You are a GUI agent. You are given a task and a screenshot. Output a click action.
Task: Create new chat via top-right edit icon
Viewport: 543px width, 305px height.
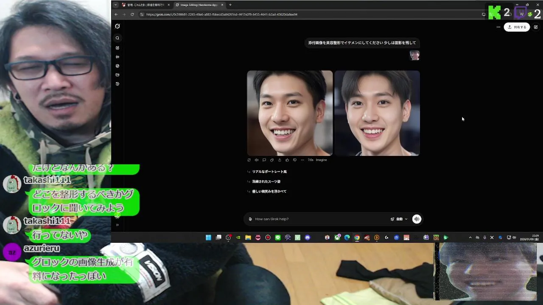[x=536, y=27]
